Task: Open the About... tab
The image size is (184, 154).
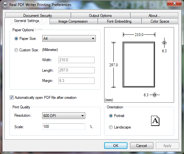Action: coord(154,15)
